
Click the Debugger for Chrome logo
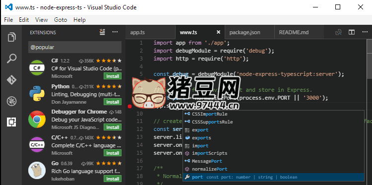[37, 119]
